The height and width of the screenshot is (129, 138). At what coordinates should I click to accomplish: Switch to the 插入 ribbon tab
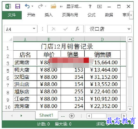click(49, 15)
